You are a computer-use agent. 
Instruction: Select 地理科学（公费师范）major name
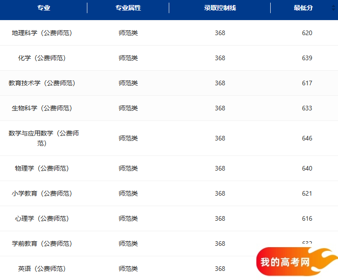[x=42, y=33]
